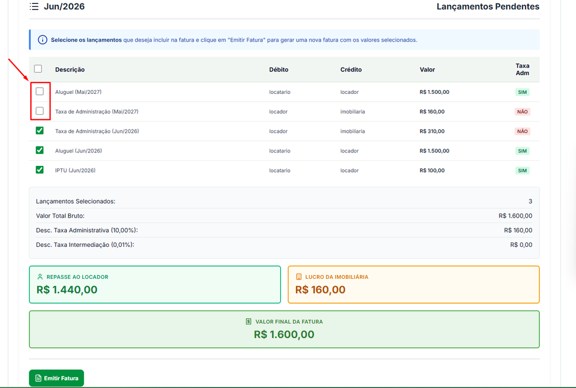Click the Lançamentos Selecionados label
Viewport: 576px width, 388px height.
[76, 201]
